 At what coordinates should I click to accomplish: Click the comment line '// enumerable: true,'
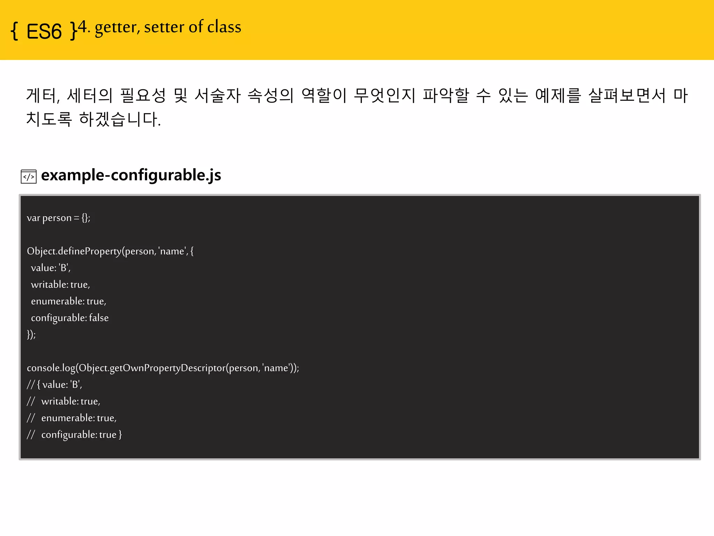[72, 418]
